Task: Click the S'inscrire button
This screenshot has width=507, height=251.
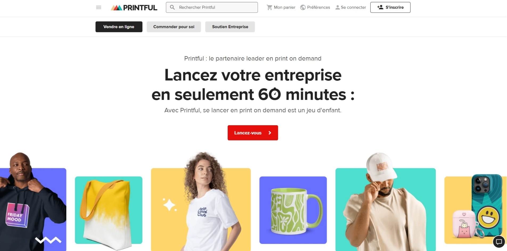Action: pos(390,7)
